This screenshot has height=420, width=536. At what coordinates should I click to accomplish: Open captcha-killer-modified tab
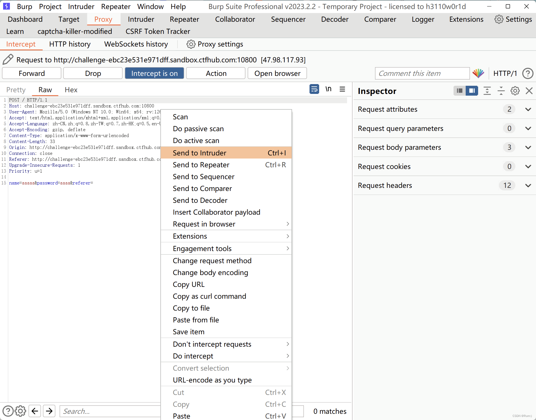75,31
